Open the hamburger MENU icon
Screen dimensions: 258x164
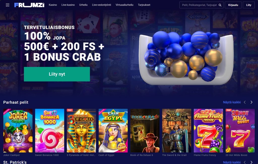click(x=8, y=5)
